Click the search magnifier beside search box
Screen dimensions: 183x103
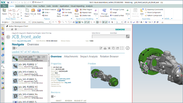tap(128, 36)
